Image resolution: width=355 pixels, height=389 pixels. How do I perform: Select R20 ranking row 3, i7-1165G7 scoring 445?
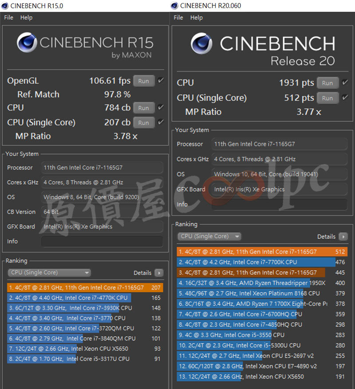coord(262,273)
